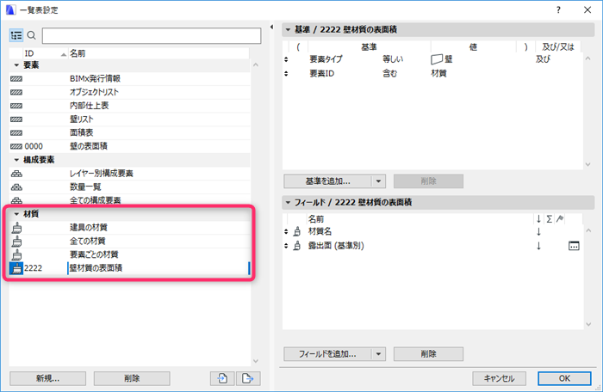Click reorder handle of 要素タイプ row
The height and width of the screenshot is (392, 603).
[286, 59]
